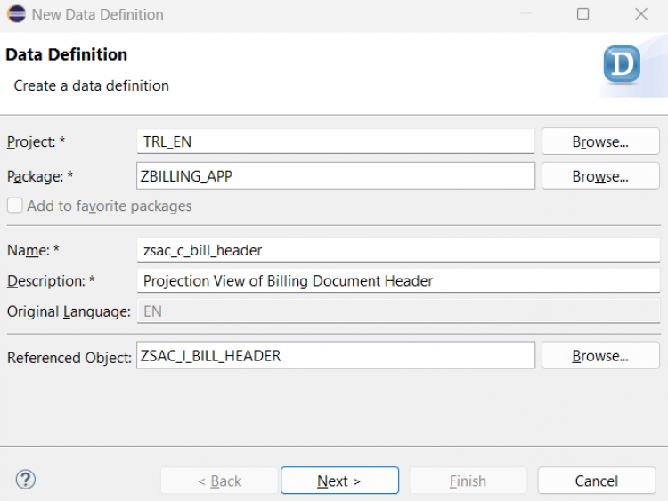Screen dimensions: 668x501
Task: Maximize the New Data Definition window
Action: pyautogui.click(x=582, y=14)
